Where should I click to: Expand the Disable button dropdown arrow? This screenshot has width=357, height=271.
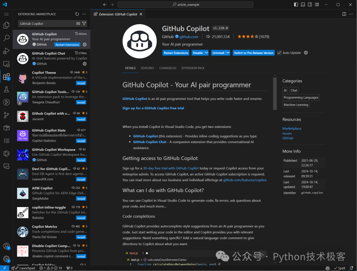click(x=206, y=53)
